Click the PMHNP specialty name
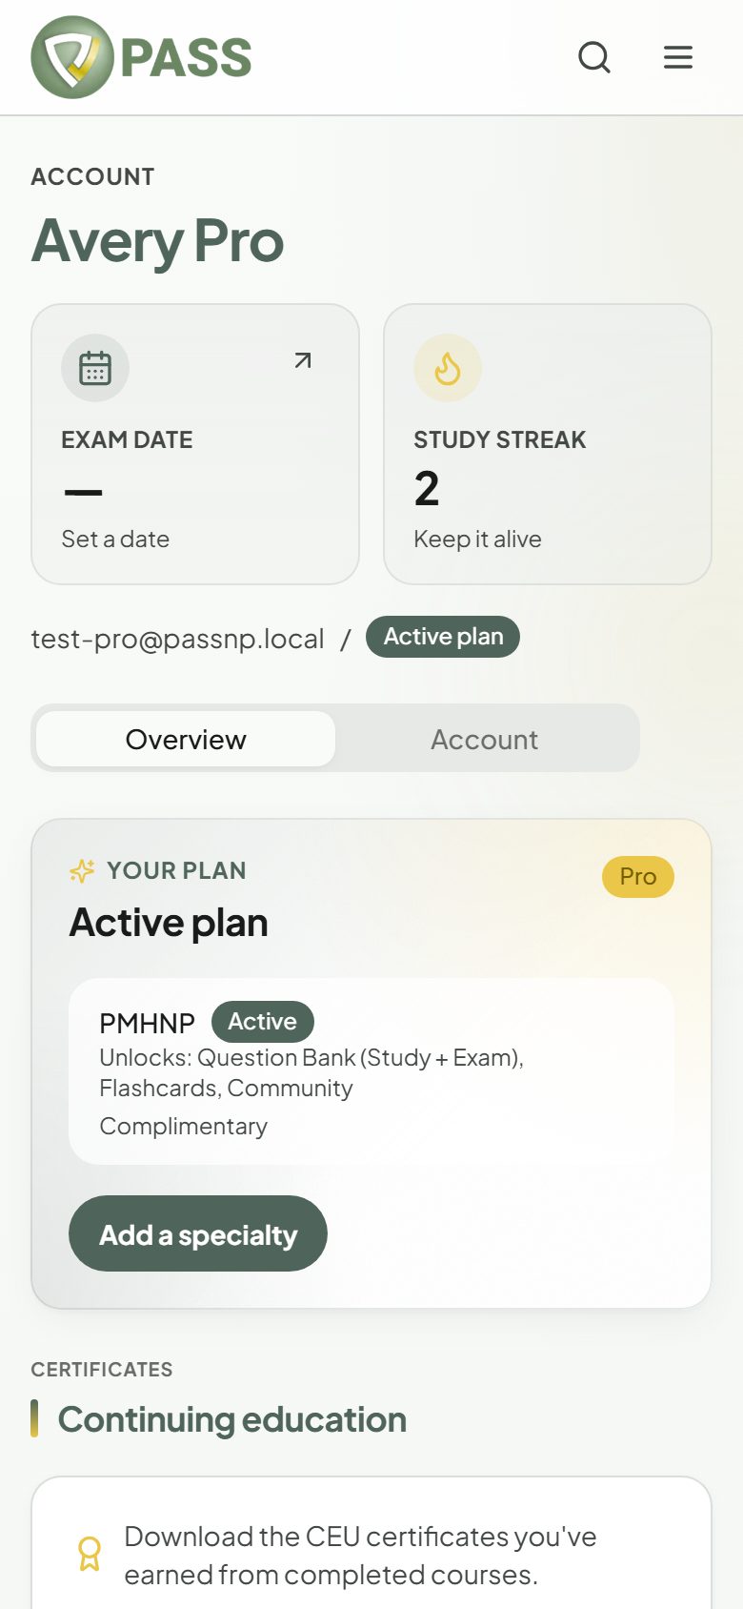 coord(147,1023)
